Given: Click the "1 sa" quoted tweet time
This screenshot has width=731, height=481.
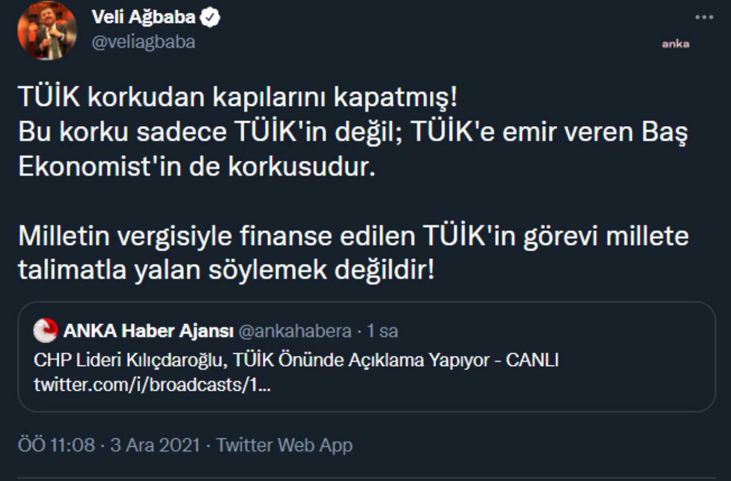Looking at the screenshot, I should (382, 331).
